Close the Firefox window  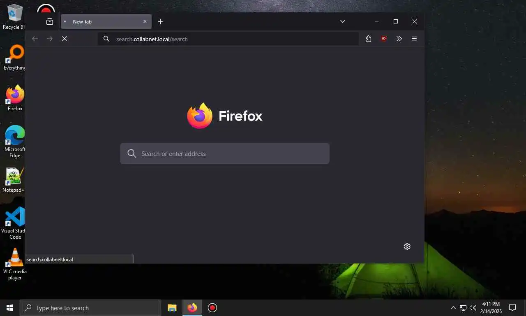click(415, 21)
